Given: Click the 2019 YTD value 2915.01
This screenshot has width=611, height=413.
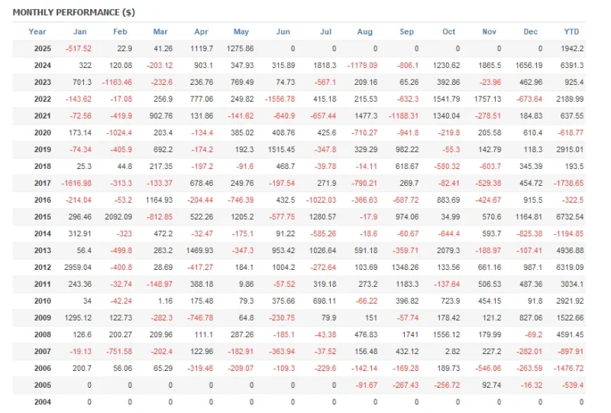Looking at the screenshot, I should coord(570,149).
